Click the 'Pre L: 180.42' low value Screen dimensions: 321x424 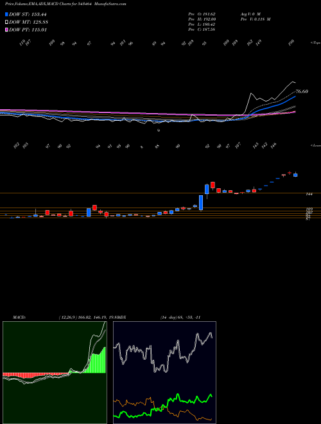point(202,24)
